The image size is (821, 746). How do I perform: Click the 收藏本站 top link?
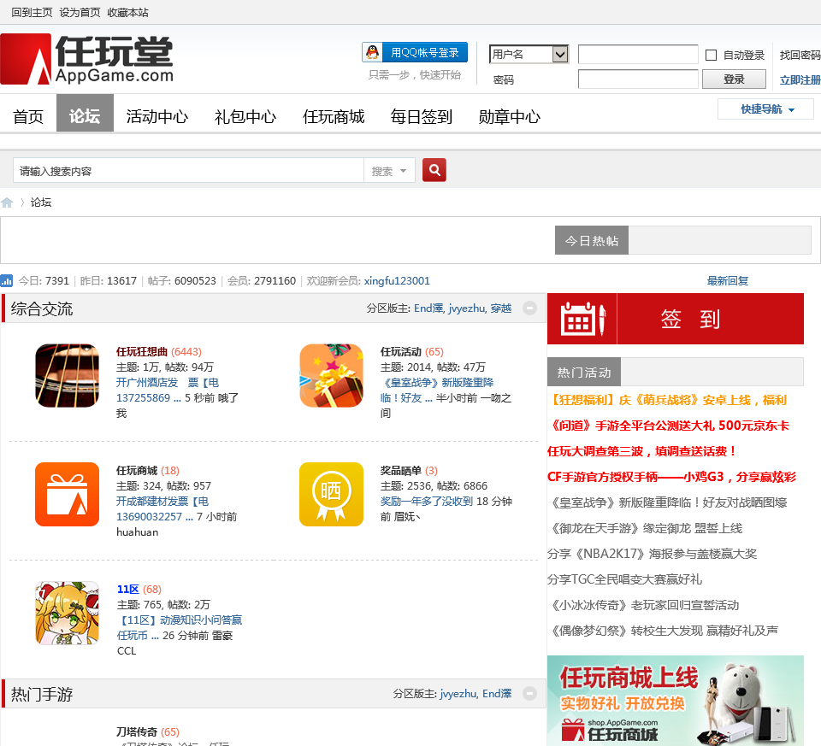127,12
